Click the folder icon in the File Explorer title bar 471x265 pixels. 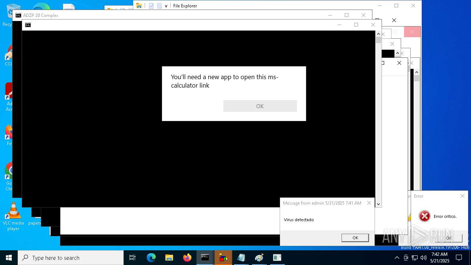[x=139, y=6]
